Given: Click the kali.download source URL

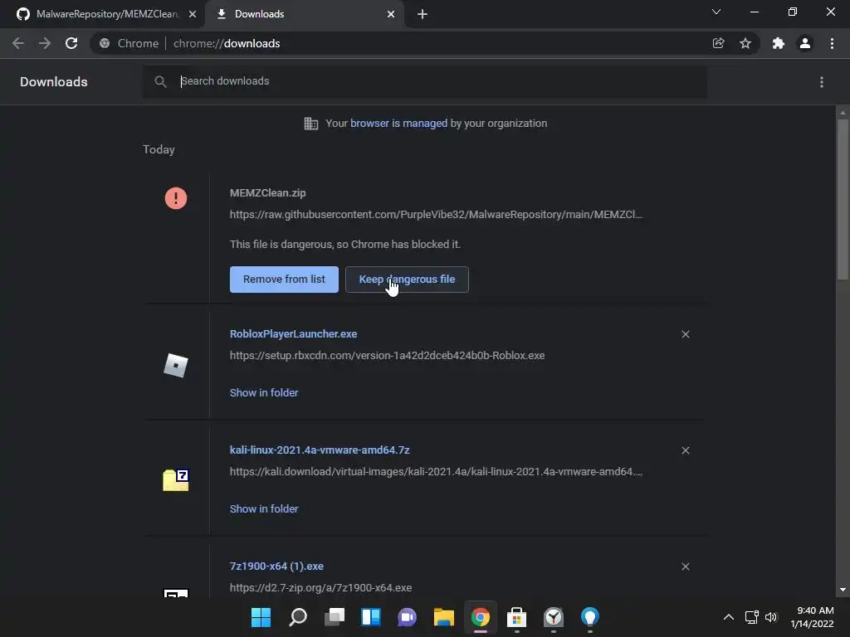Looking at the screenshot, I should [436, 472].
